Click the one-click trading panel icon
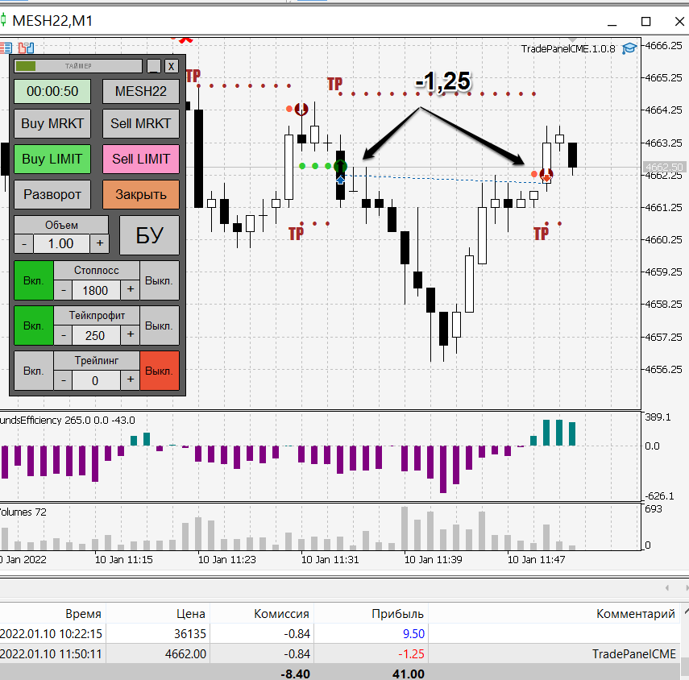The width and height of the screenshot is (689, 680). (x=27, y=48)
